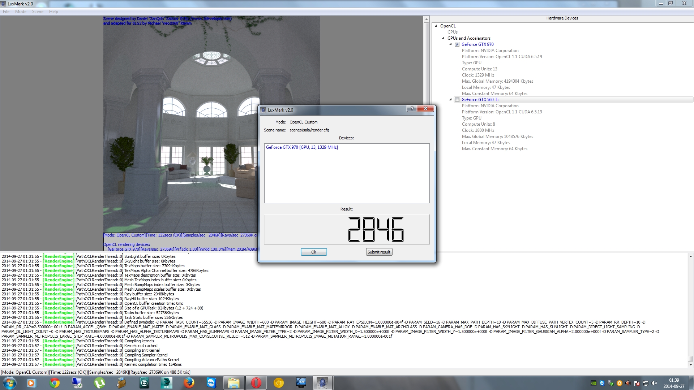The image size is (694, 390).
Task: Open TeamViewer from the taskbar
Action: [x=211, y=383]
